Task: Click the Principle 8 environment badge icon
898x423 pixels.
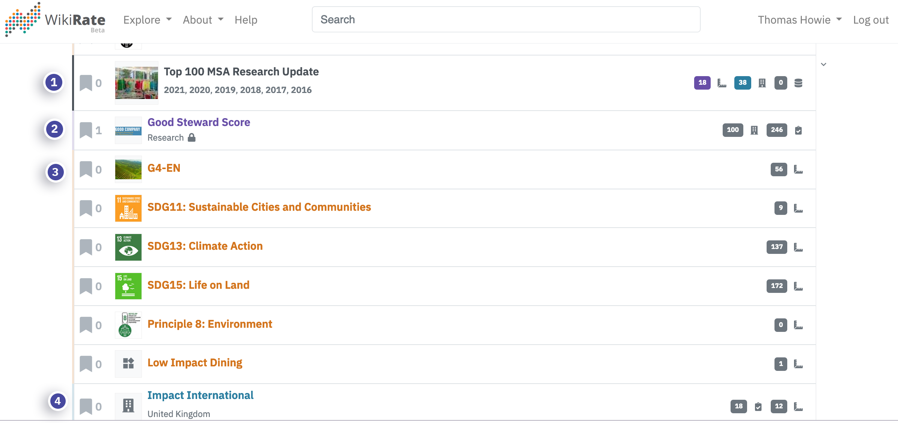Action: [x=128, y=325]
